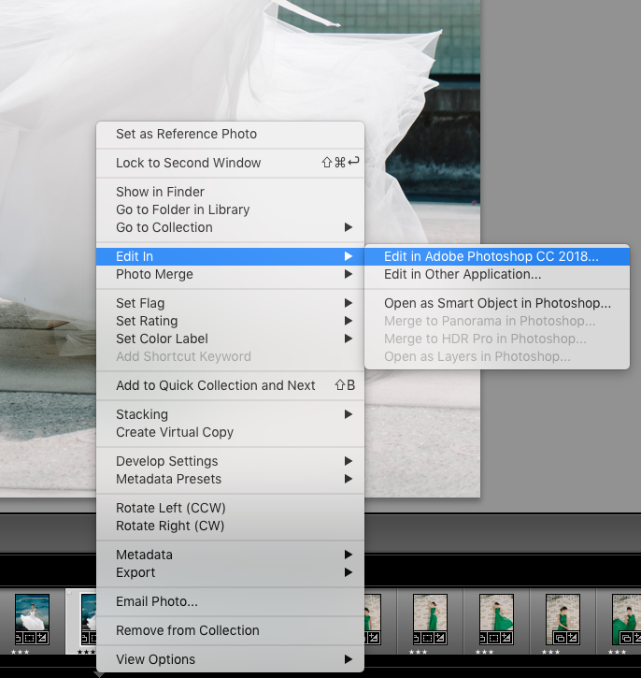The image size is (641, 678).
Task: Click three-star rating under white dress thumbnail
Action: [20, 652]
